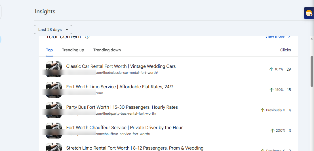The image size is (314, 151).
Task: Open the View more link
Action: (x=275, y=37)
